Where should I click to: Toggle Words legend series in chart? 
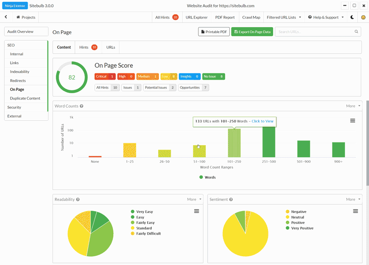(x=208, y=177)
